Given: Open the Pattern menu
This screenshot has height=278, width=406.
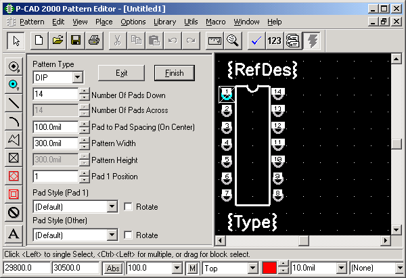Looking at the screenshot, I should (32, 22).
